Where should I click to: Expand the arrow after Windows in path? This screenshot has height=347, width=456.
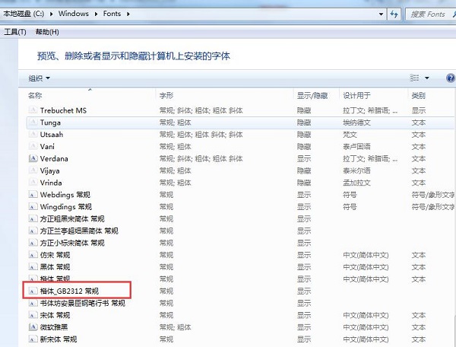click(96, 14)
